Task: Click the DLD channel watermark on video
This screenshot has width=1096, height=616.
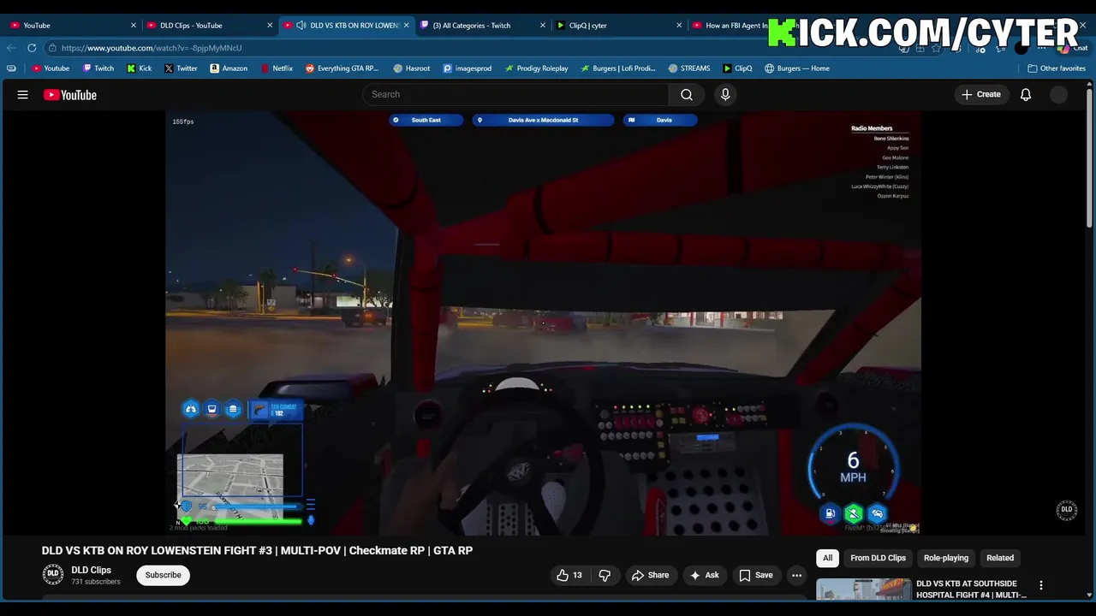Action: tap(1066, 510)
